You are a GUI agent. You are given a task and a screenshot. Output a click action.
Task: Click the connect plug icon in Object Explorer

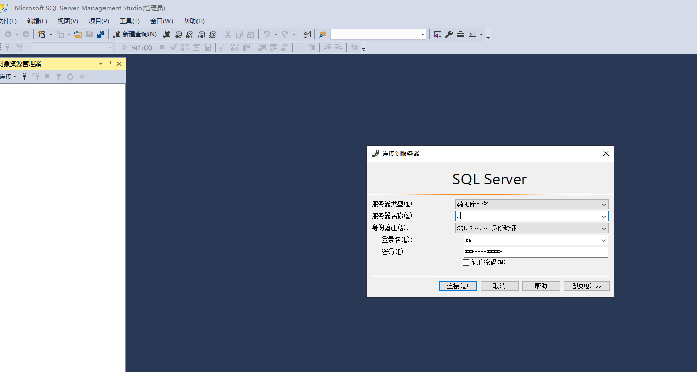pyautogui.click(x=24, y=76)
